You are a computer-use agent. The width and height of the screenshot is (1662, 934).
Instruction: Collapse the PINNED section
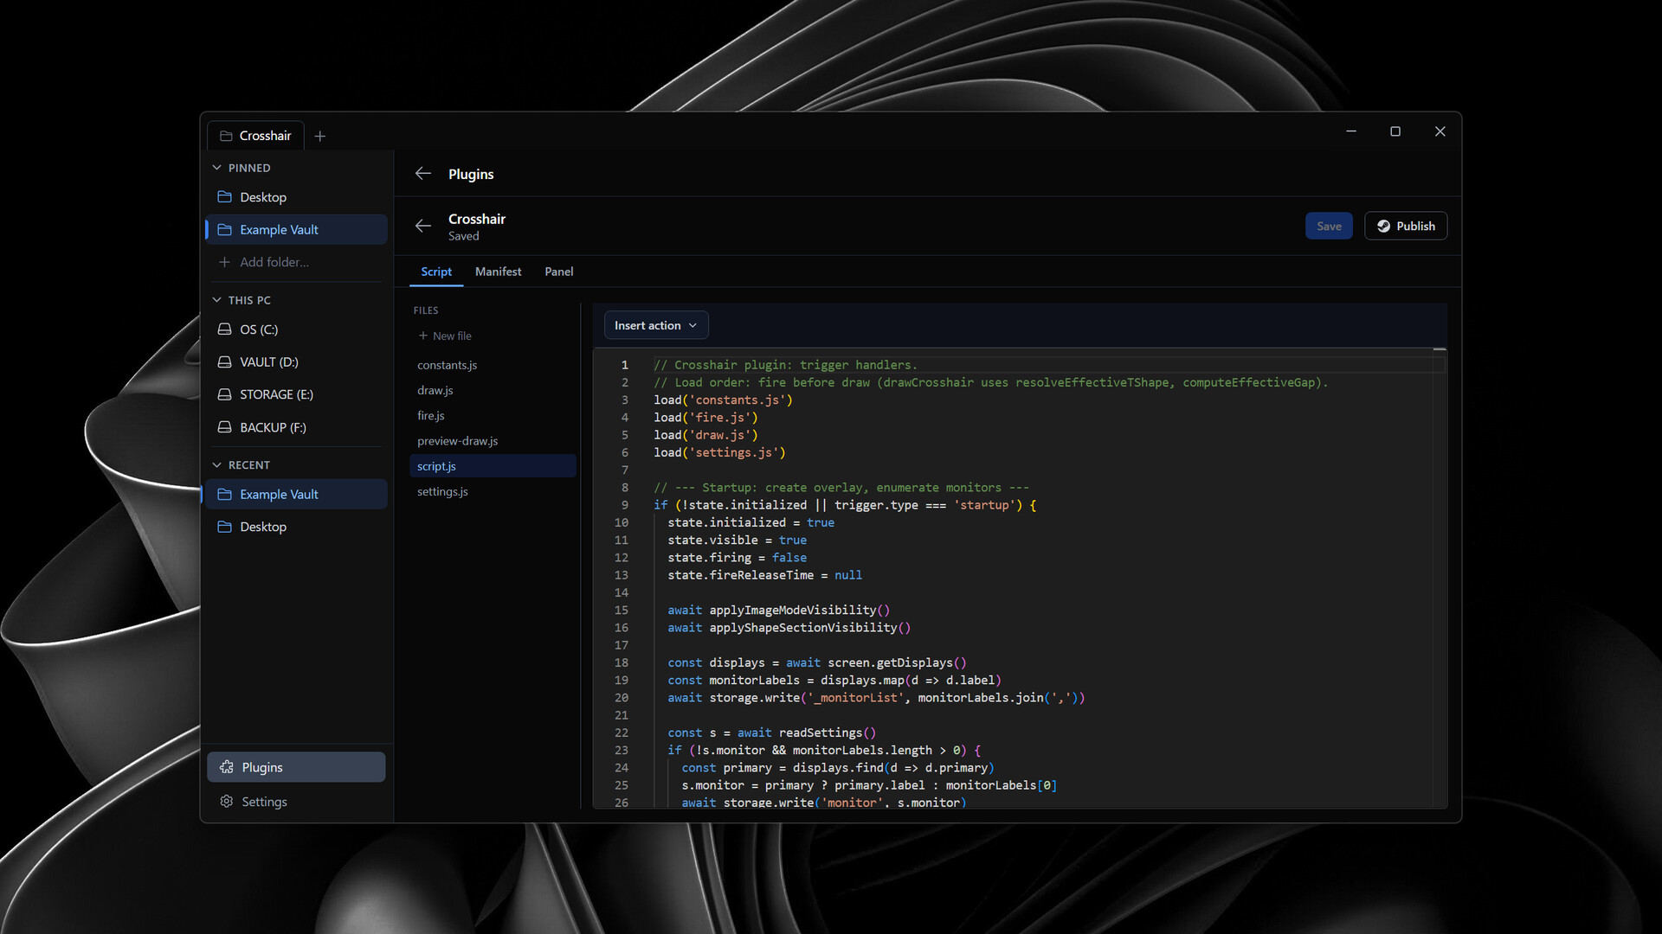[x=217, y=168]
